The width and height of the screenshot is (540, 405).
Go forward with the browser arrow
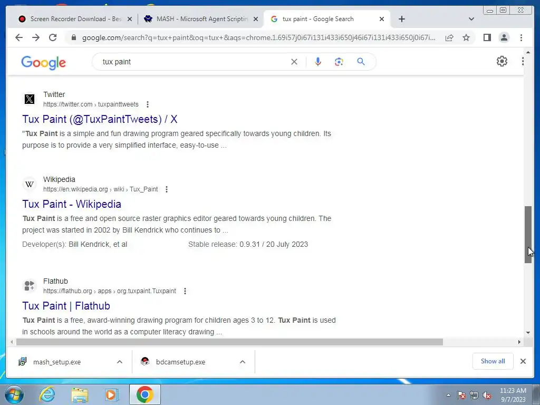(x=36, y=37)
